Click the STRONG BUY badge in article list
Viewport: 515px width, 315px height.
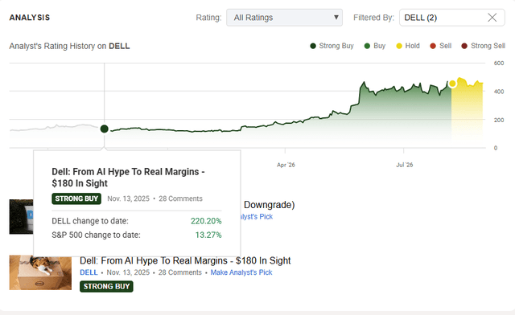pyautogui.click(x=106, y=286)
